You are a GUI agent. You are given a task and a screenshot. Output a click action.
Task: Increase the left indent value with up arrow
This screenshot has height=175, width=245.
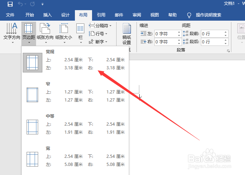point(179,32)
